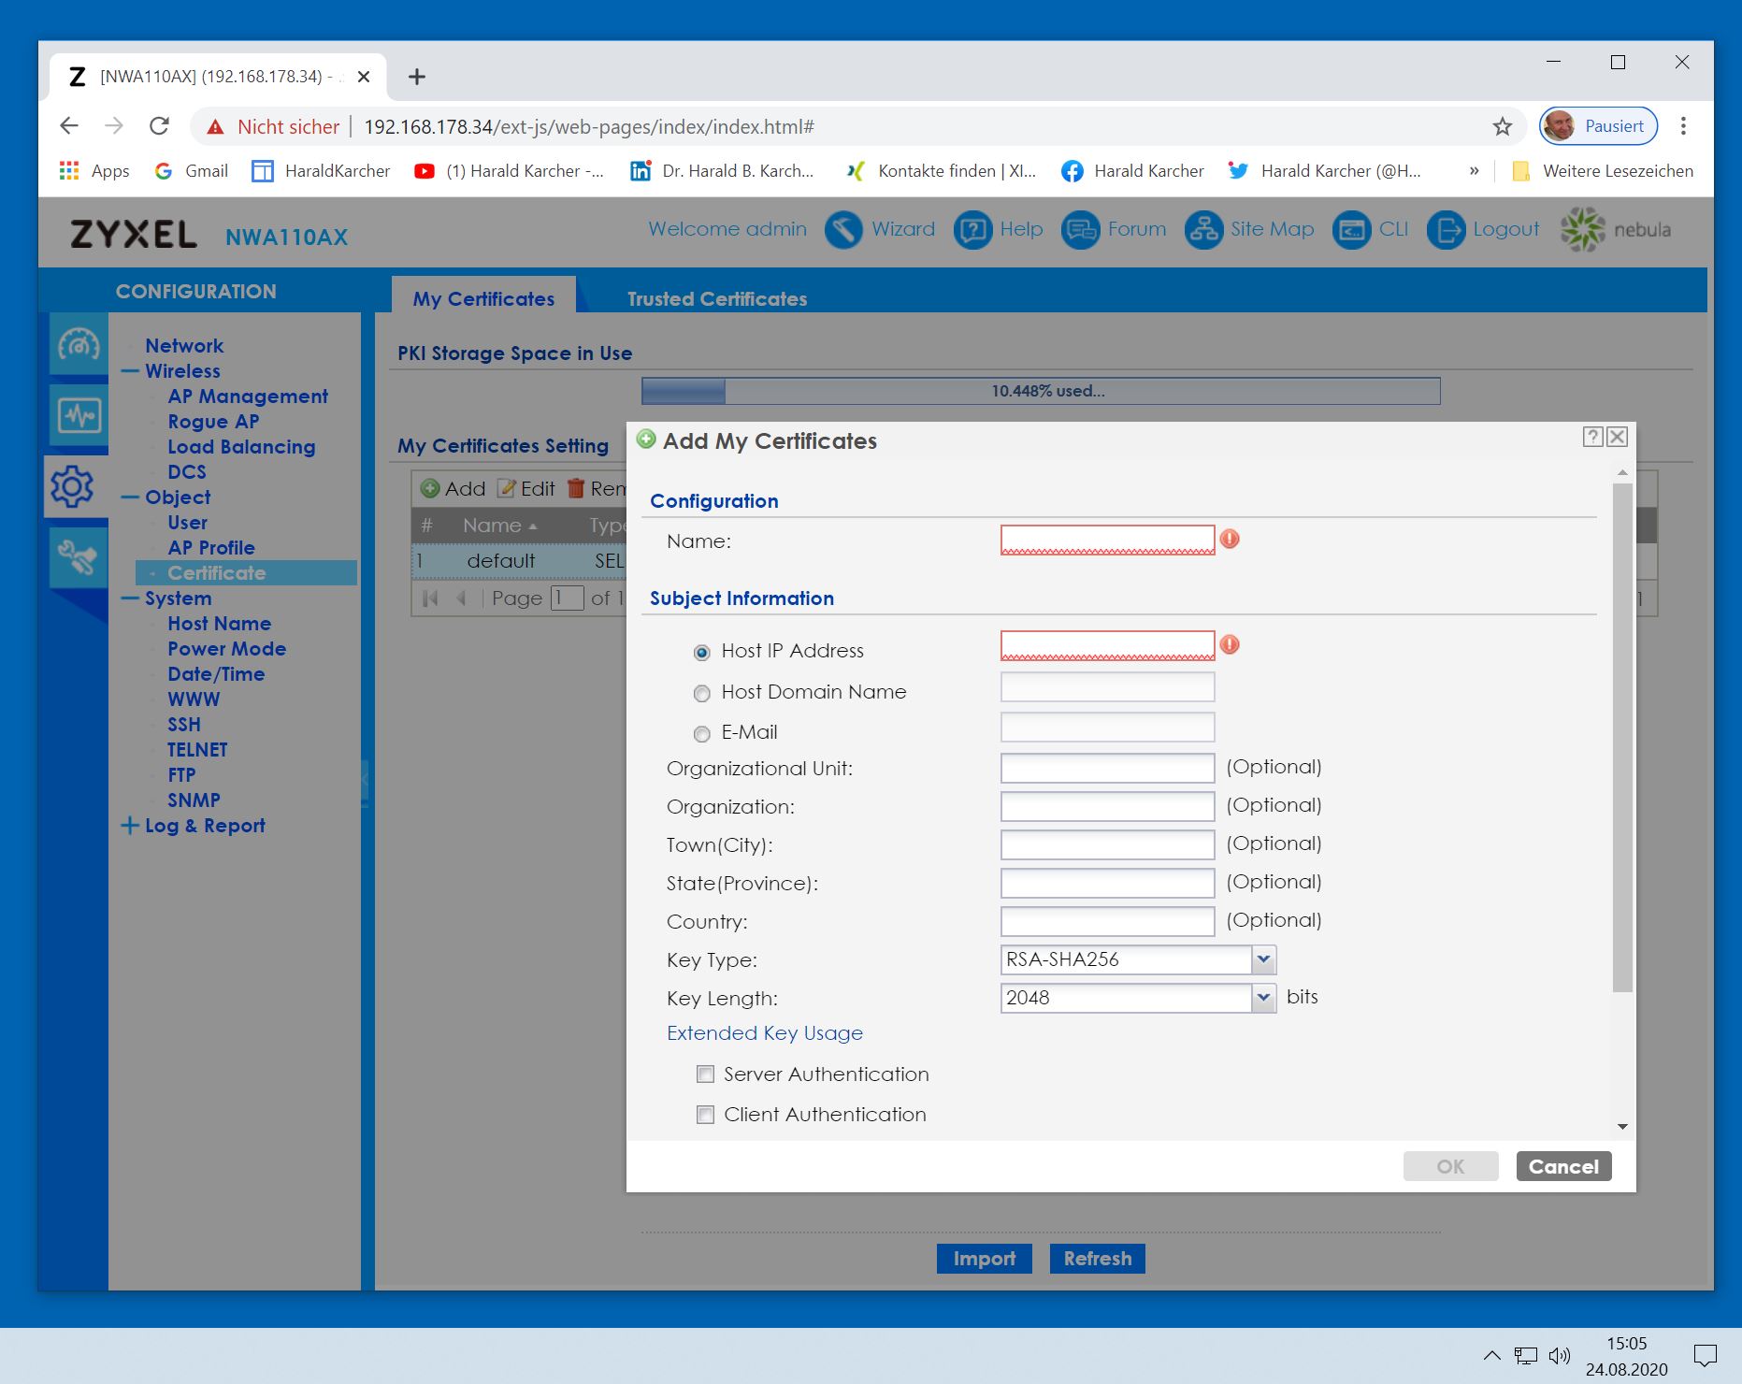Click the certificate Name input field
1742x1384 pixels.
(1107, 541)
